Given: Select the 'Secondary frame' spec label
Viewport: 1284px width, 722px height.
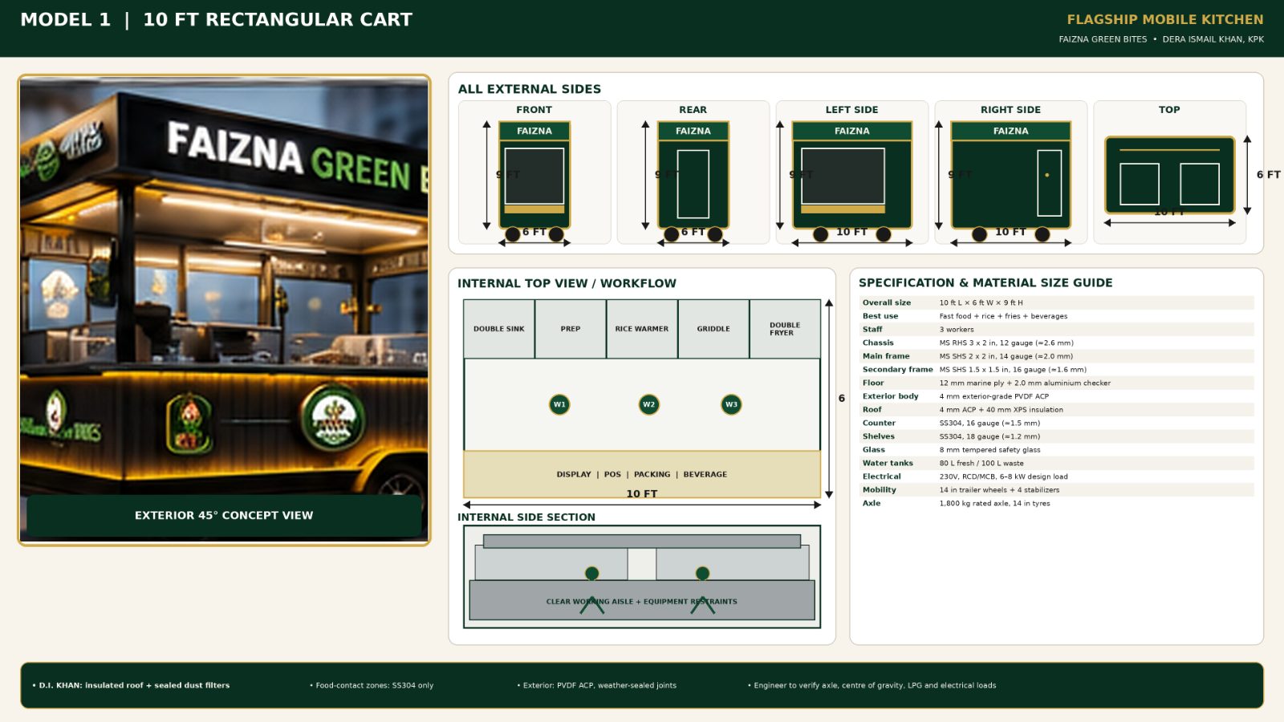Looking at the screenshot, I should point(898,370).
